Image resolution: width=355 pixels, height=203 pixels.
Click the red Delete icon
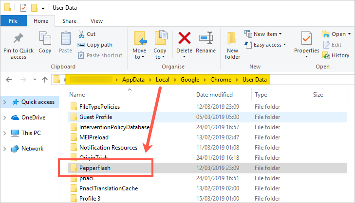click(x=185, y=38)
